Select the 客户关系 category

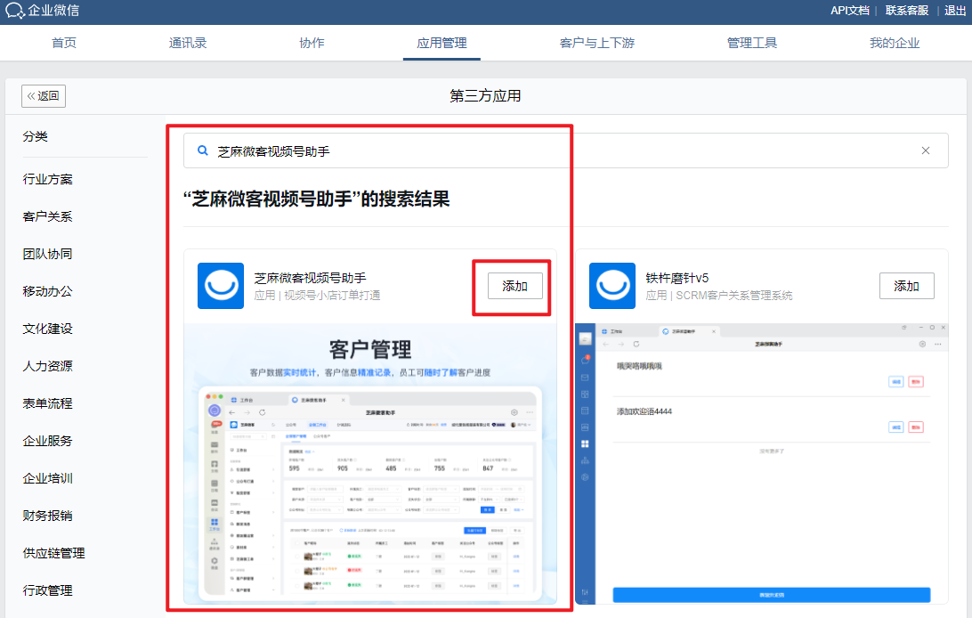pyautogui.click(x=48, y=216)
